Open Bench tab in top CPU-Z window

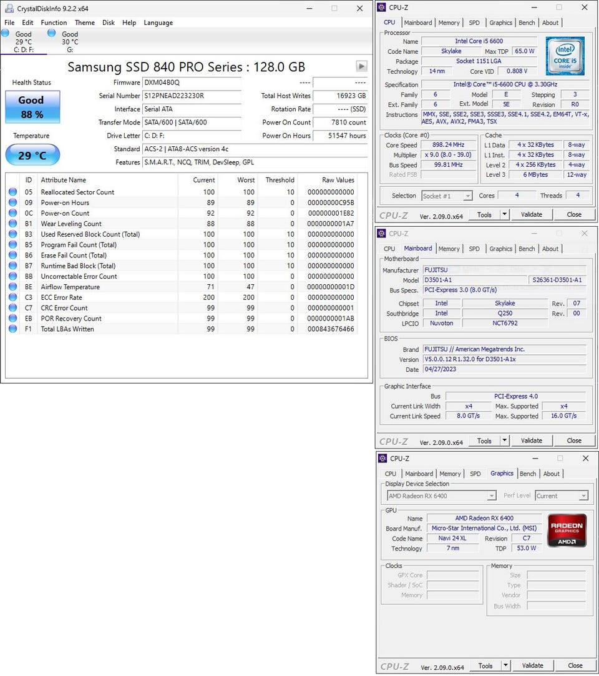(x=527, y=23)
